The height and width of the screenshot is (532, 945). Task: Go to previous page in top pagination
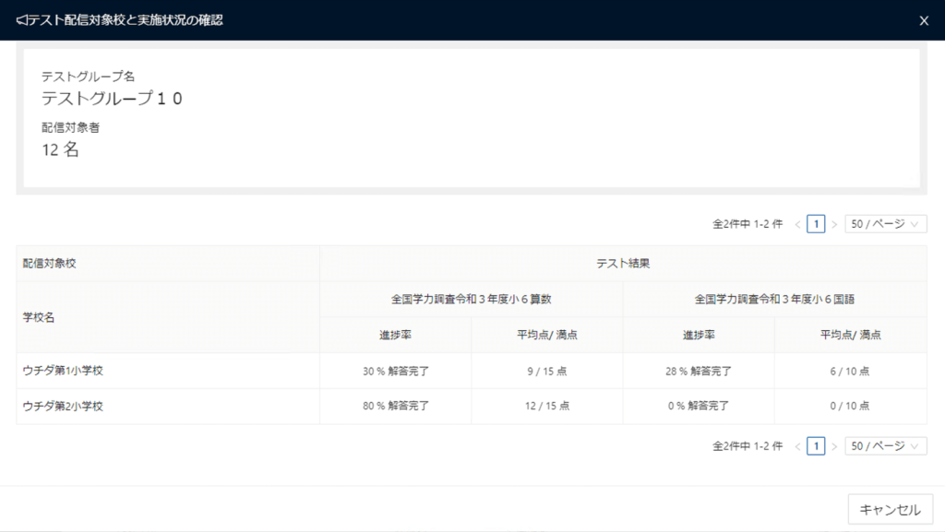[797, 224]
